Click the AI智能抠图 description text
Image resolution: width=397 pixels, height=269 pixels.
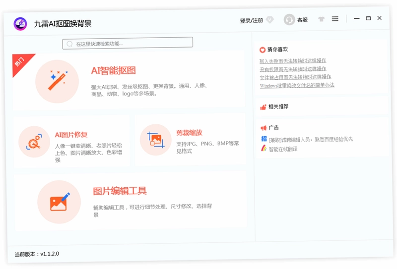pyautogui.click(x=149, y=90)
